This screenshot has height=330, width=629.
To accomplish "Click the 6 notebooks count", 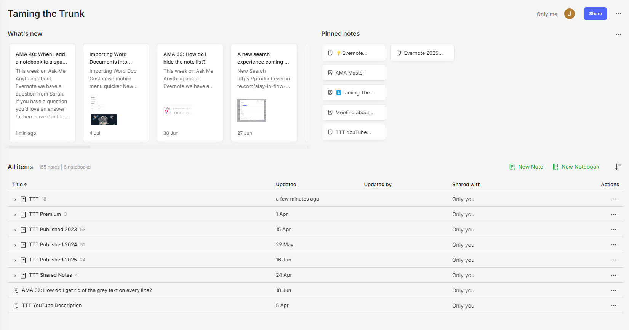I will pyautogui.click(x=77, y=167).
